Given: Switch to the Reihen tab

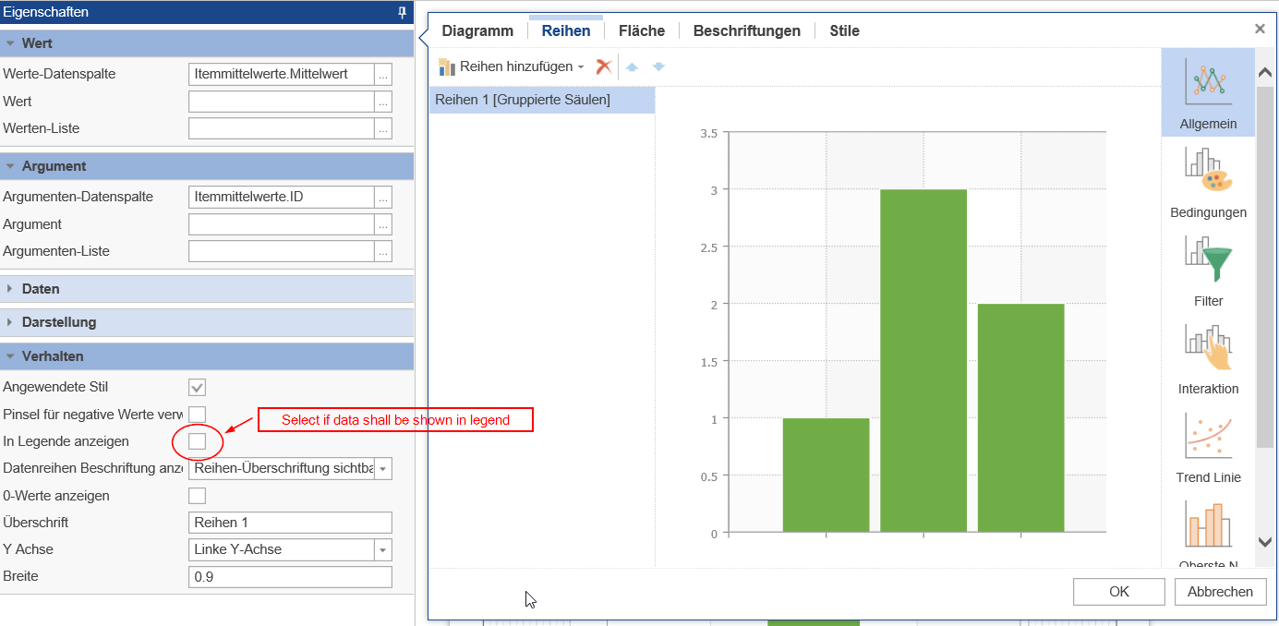Looking at the screenshot, I should click(566, 30).
